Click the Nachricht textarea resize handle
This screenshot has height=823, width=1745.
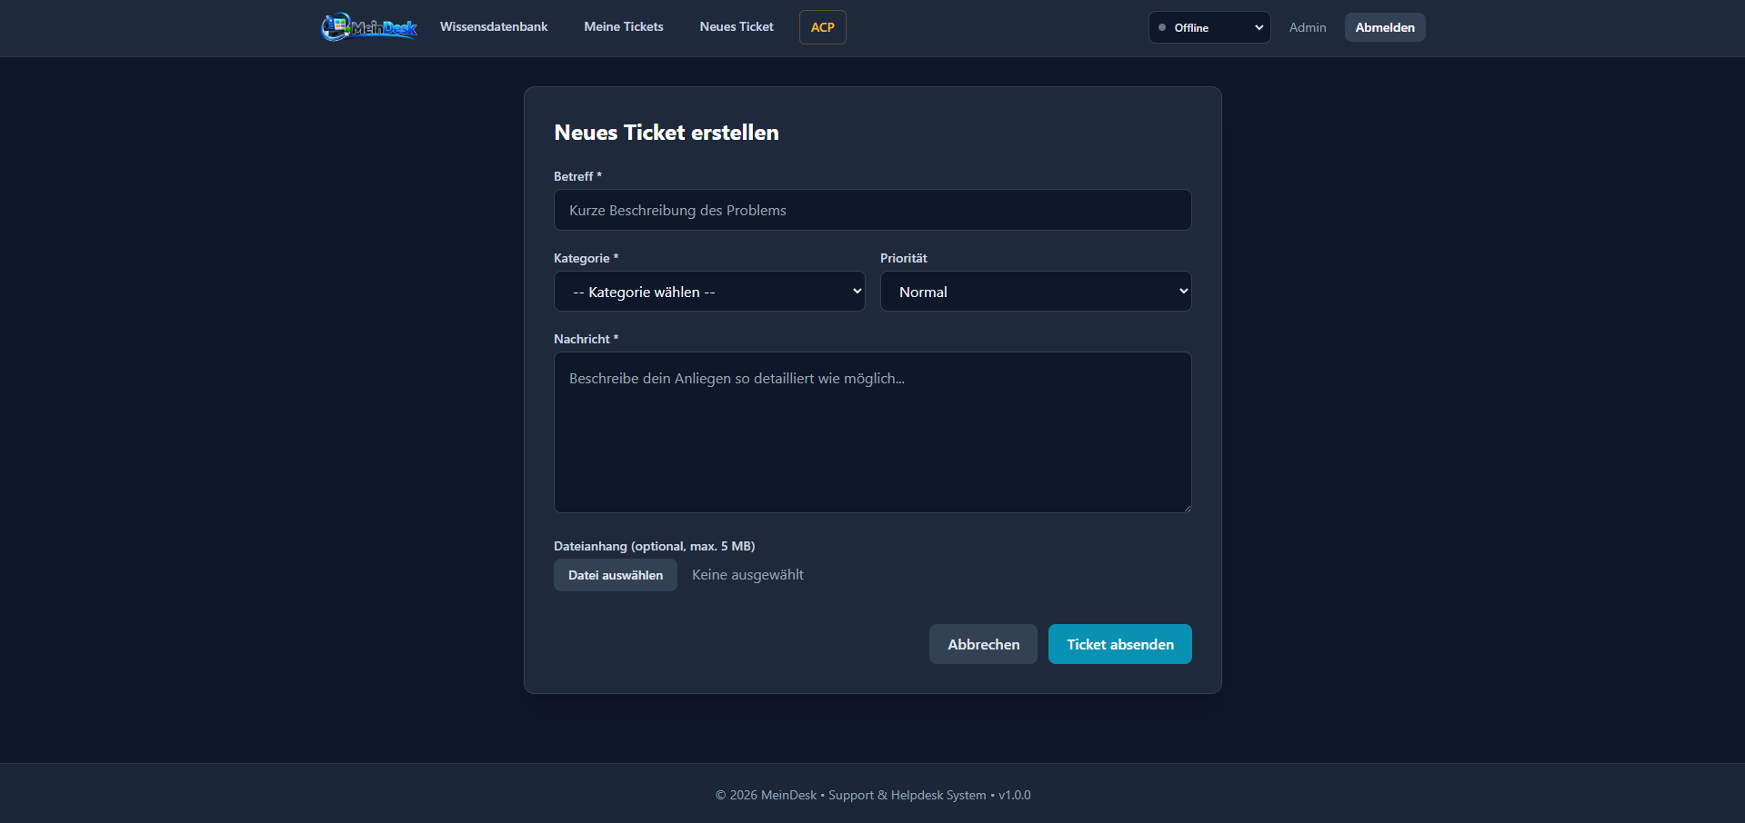coord(1187,508)
